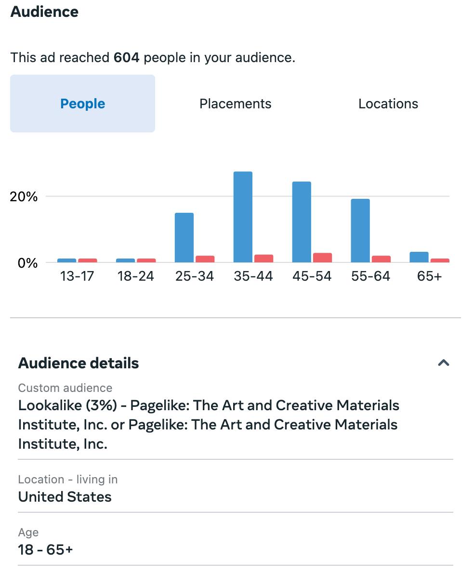The height and width of the screenshot is (571, 474).
Task: Collapse the Audience details section chevron
Action: [443, 363]
